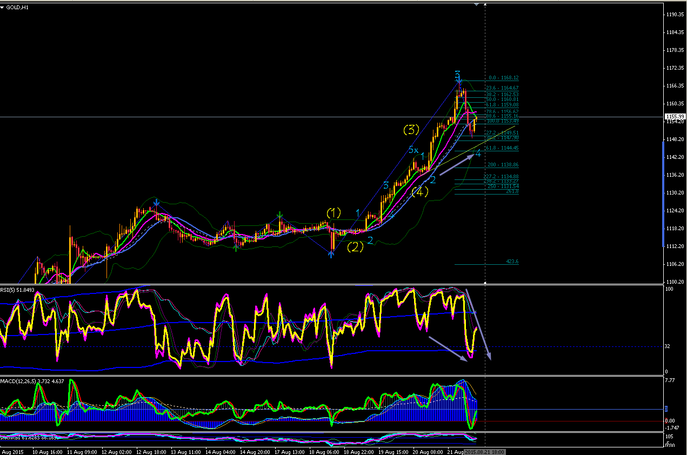Image resolution: width=687 pixels, height=455 pixels.
Task: Select the GOLD,H1 chart title
Action: point(18,7)
